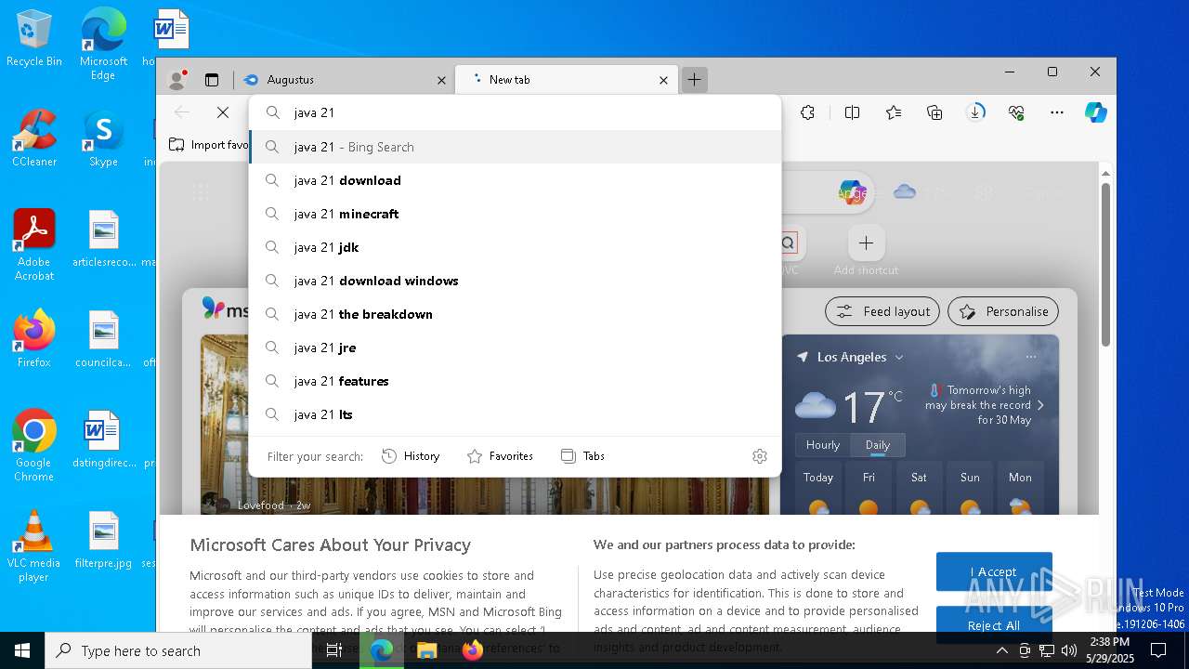Open a new tab with plus button
The width and height of the screenshot is (1189, 669).
pyautogui.click(x=694, y=80)
